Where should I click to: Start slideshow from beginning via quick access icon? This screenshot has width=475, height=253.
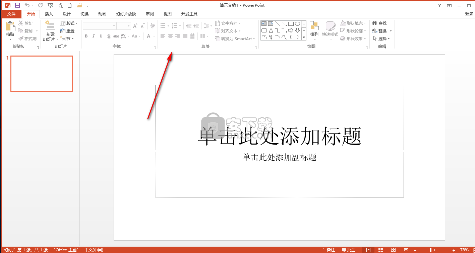[50, 5]
